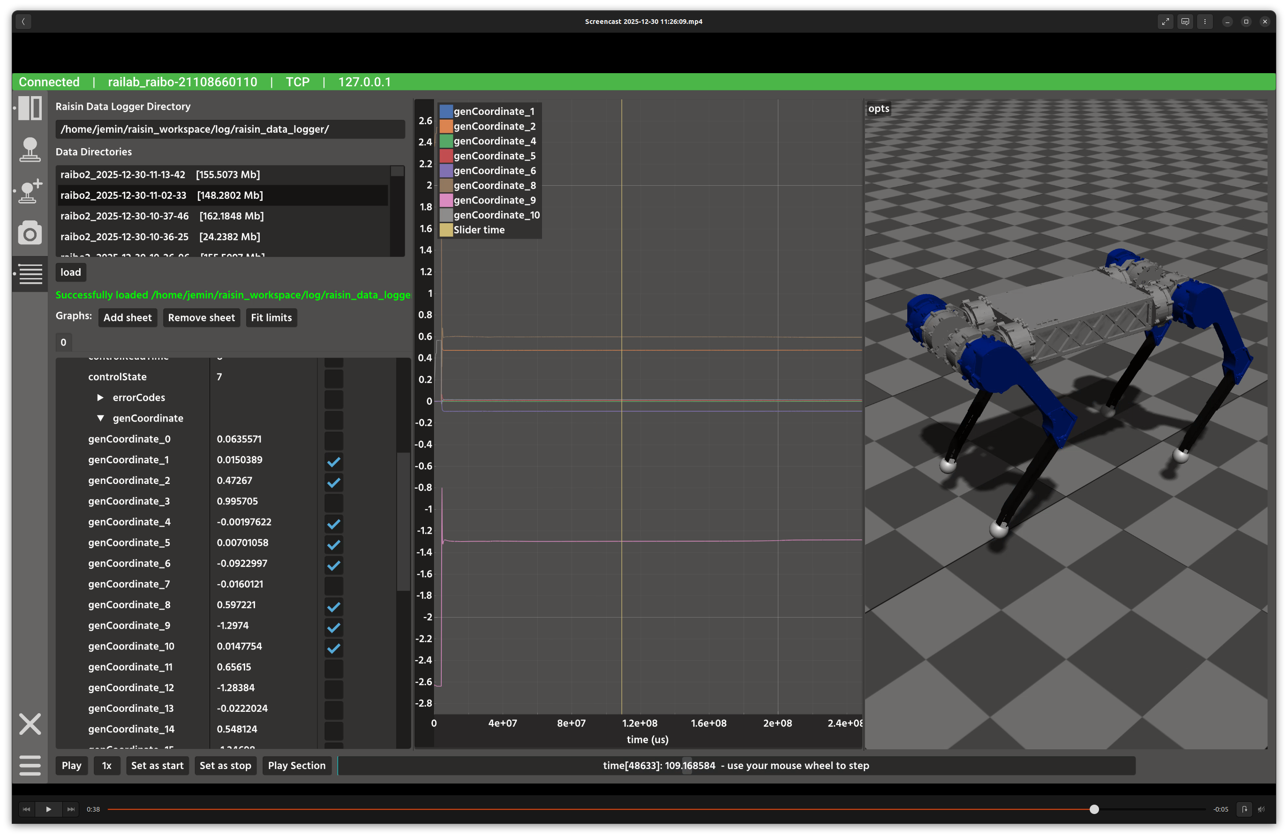Click the split-panel layout sidebar icon

coord(30,108)
